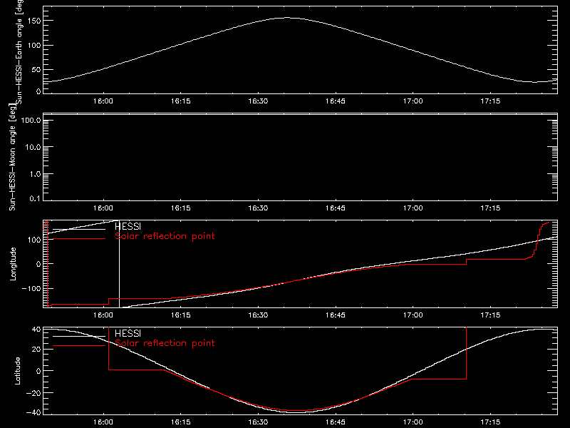
Task: Click the 0.1 tick on Moon angle axis
Action: 35,198
